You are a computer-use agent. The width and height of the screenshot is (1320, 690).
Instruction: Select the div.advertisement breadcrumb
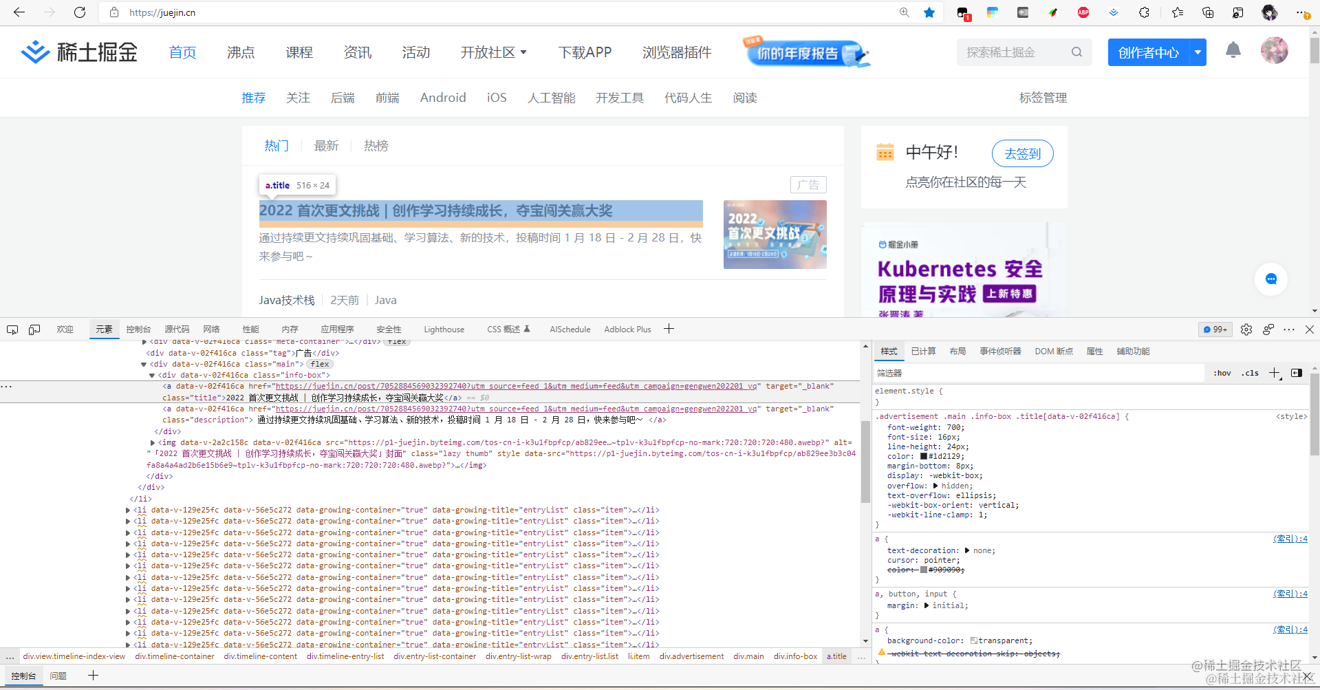pyautogui.click(x=691, y=656)
